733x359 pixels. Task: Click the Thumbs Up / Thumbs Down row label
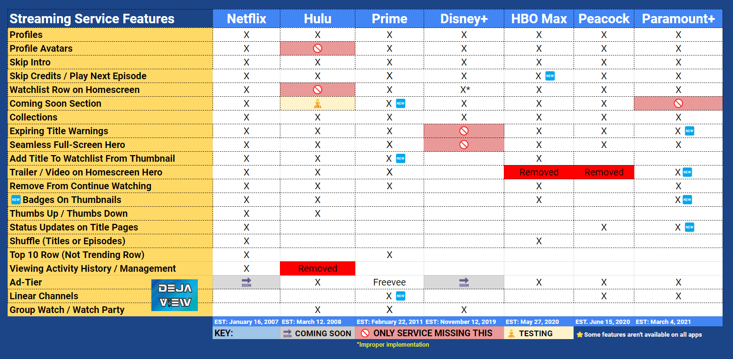click(x=69, y=213)
